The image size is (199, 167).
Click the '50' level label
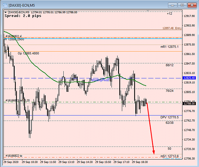pyautogui.click(x=169, y=149)
